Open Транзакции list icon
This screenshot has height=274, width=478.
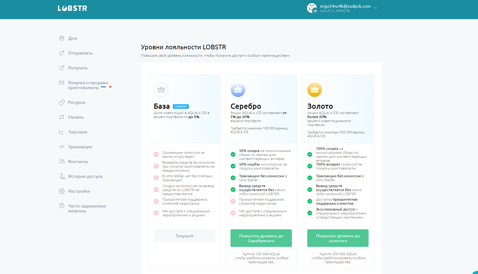[x=62, y=147]
